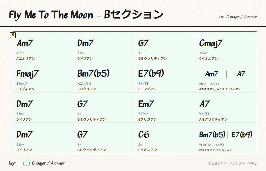The height and width of the screenshot is (171, 266).
Task: Click the 'IVmaj7' roman numeral label
Action: (22, 83)
